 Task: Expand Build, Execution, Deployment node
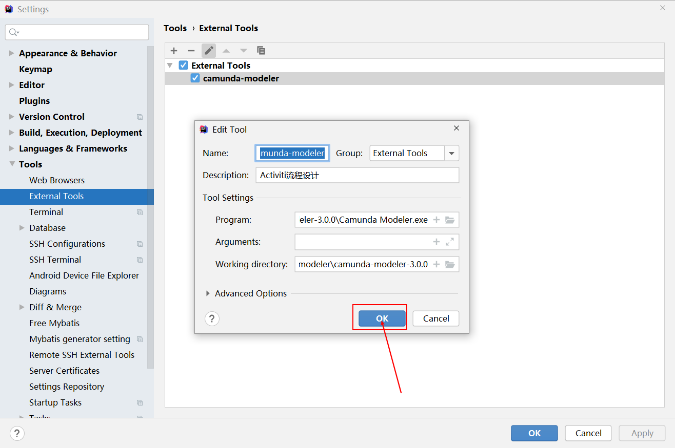point(12,133)
